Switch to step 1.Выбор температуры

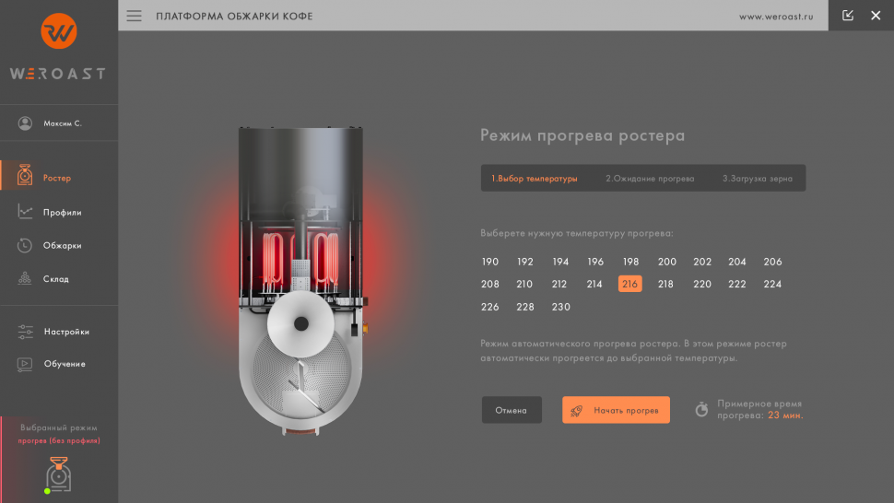click(x=535, y=179)
